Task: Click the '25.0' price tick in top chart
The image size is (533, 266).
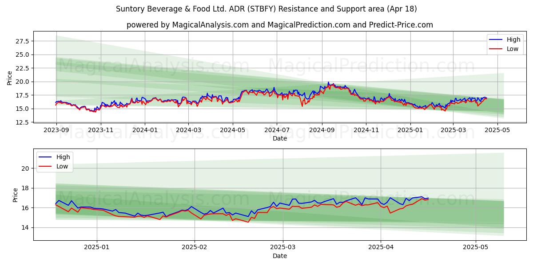Action: pos(23,55)
